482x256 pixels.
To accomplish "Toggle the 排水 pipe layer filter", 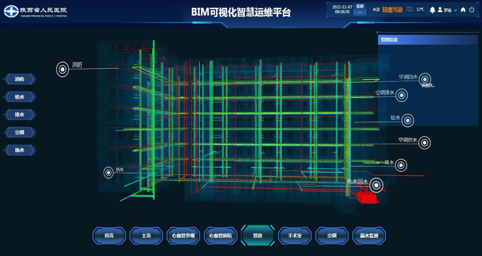I will [x=20, y=115].
